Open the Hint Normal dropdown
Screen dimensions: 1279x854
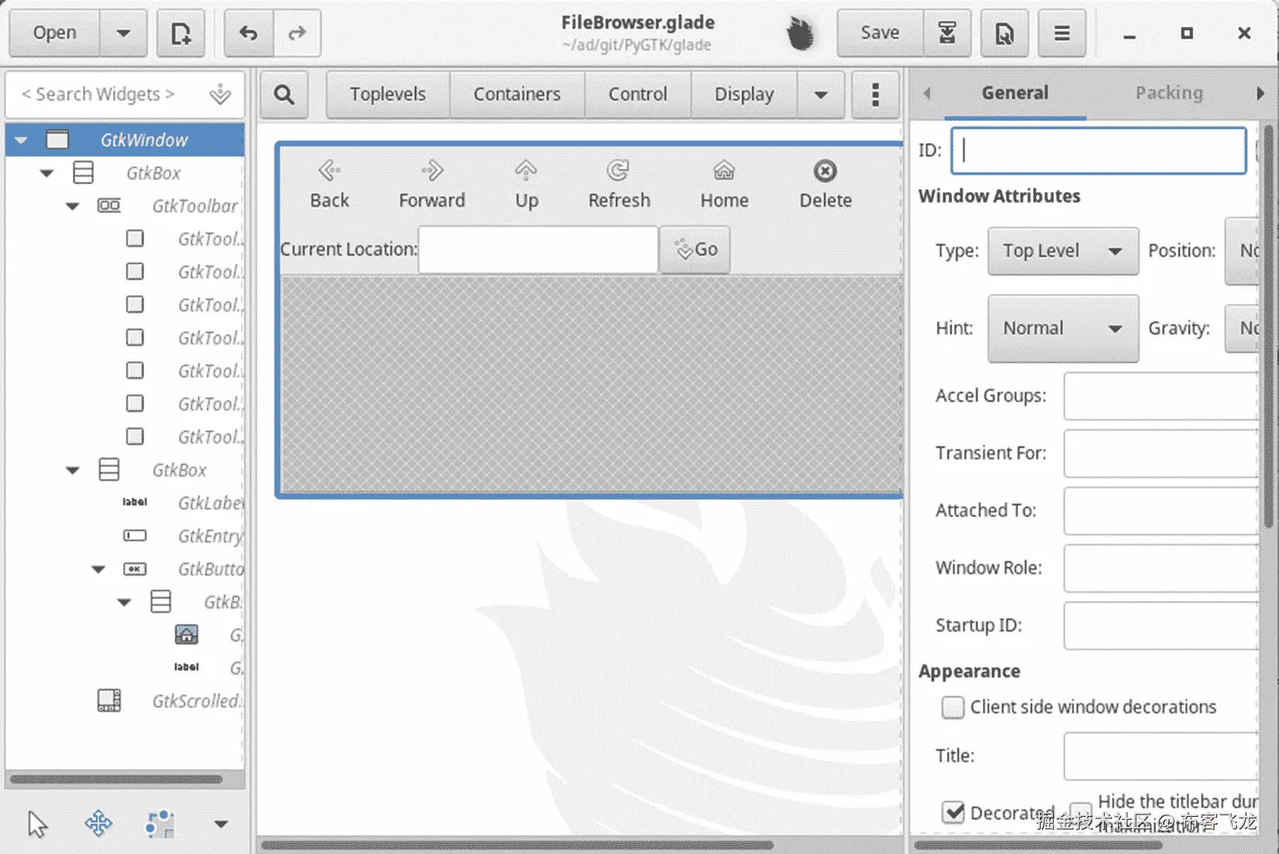[x=1063, y=328]
